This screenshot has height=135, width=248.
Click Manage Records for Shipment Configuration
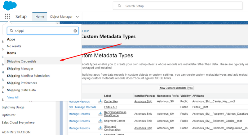pyautogui.click(x=79, y=128)
